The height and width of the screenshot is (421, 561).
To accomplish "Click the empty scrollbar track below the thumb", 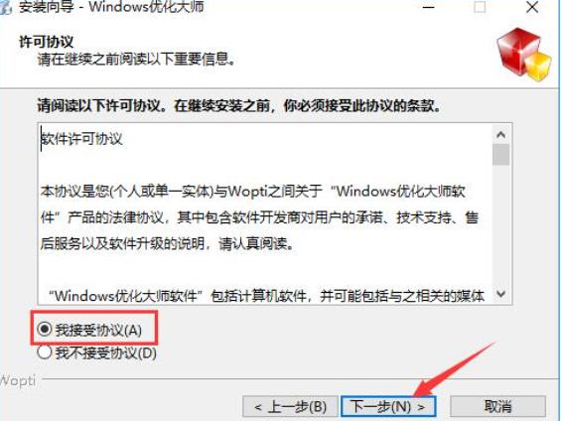I will tap(500, 225).
